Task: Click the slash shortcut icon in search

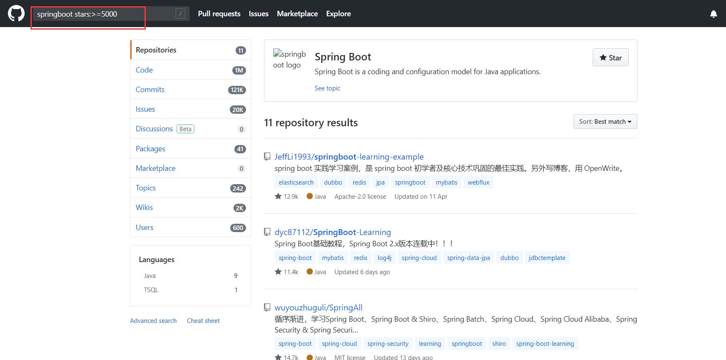Action: pos(180,14)
